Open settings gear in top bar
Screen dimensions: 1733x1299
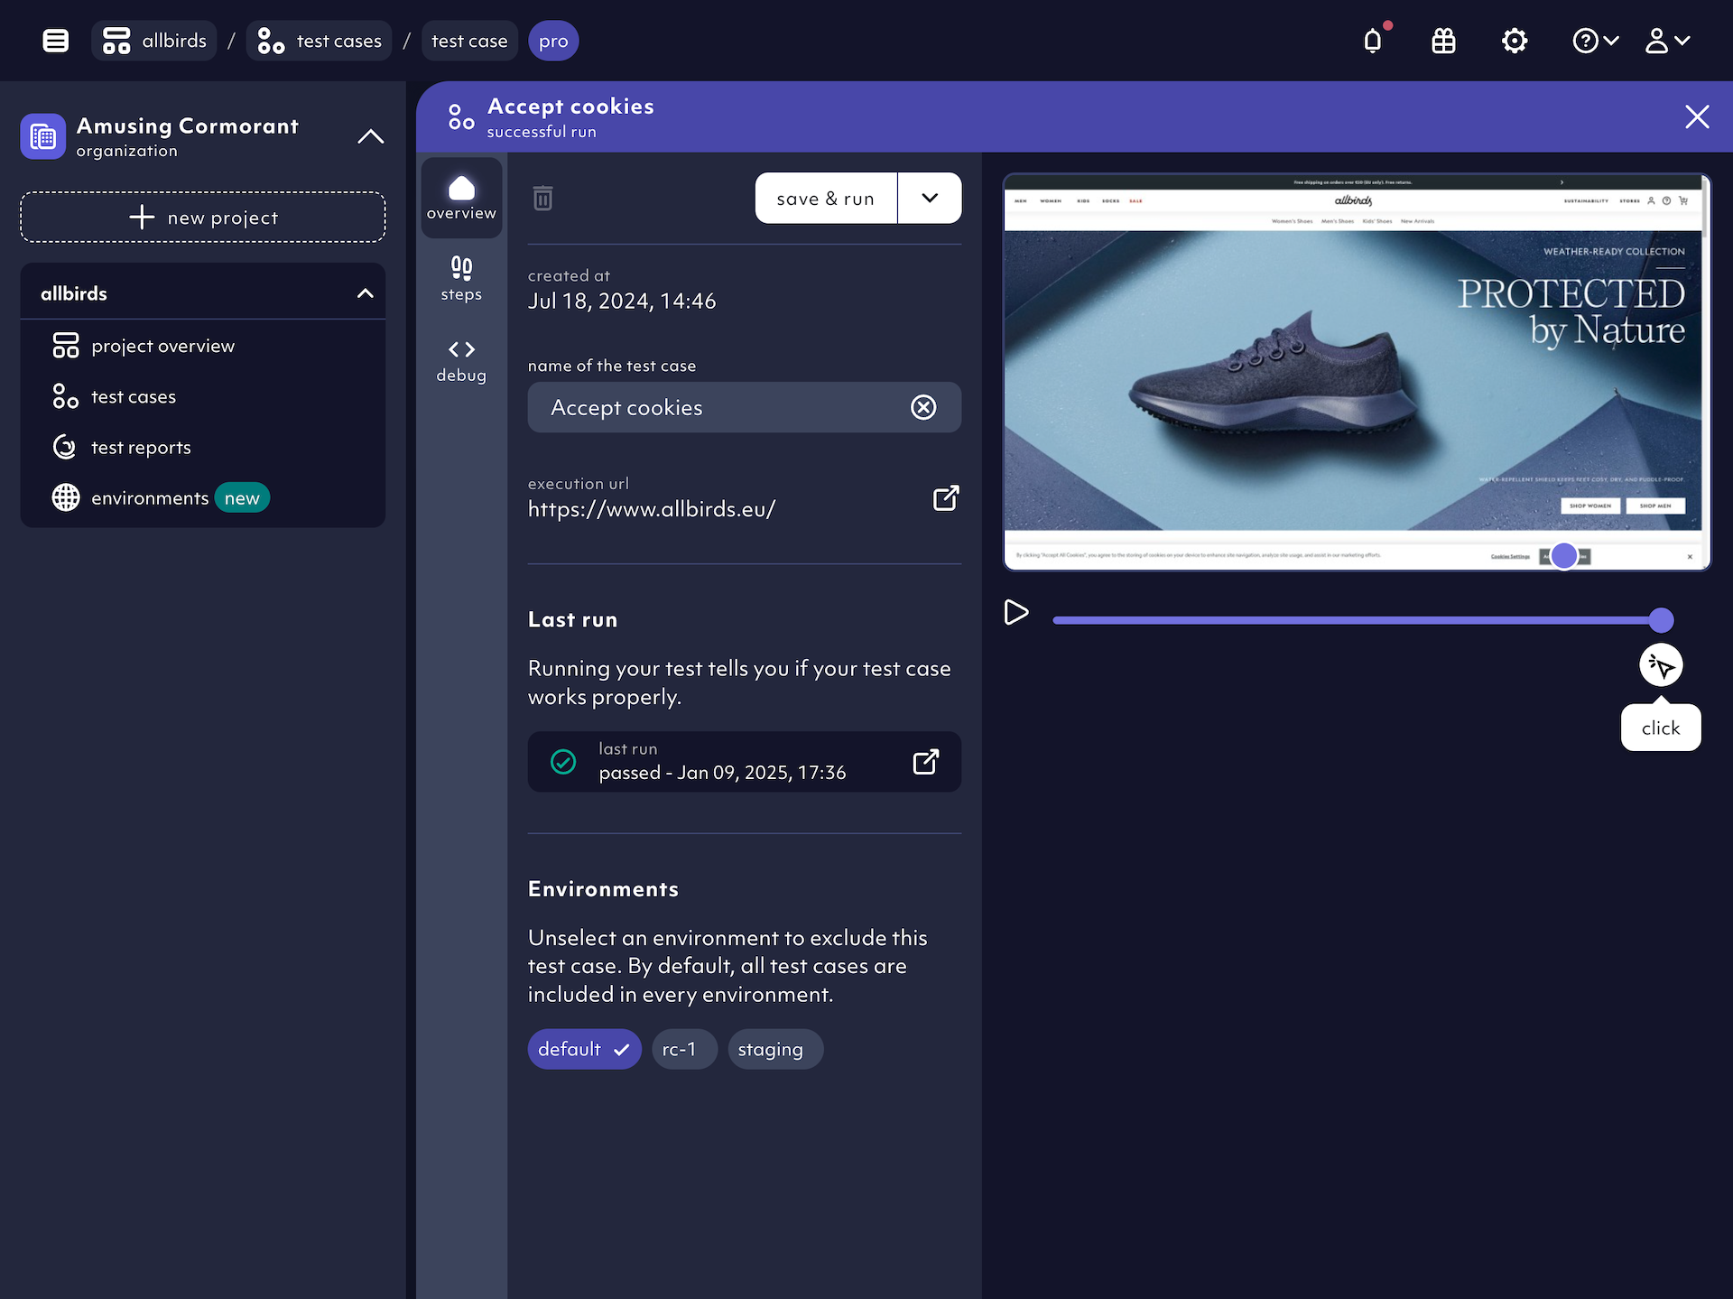[1514, 41]
